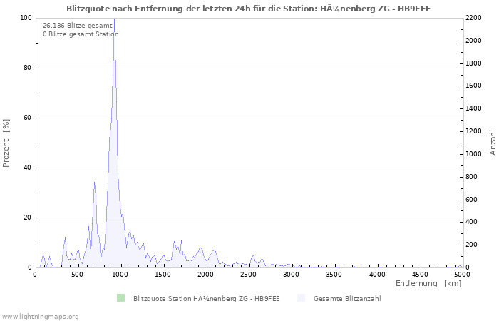Click the x-axis value 5000
This screenshot has height=321, width=499.
462,275
